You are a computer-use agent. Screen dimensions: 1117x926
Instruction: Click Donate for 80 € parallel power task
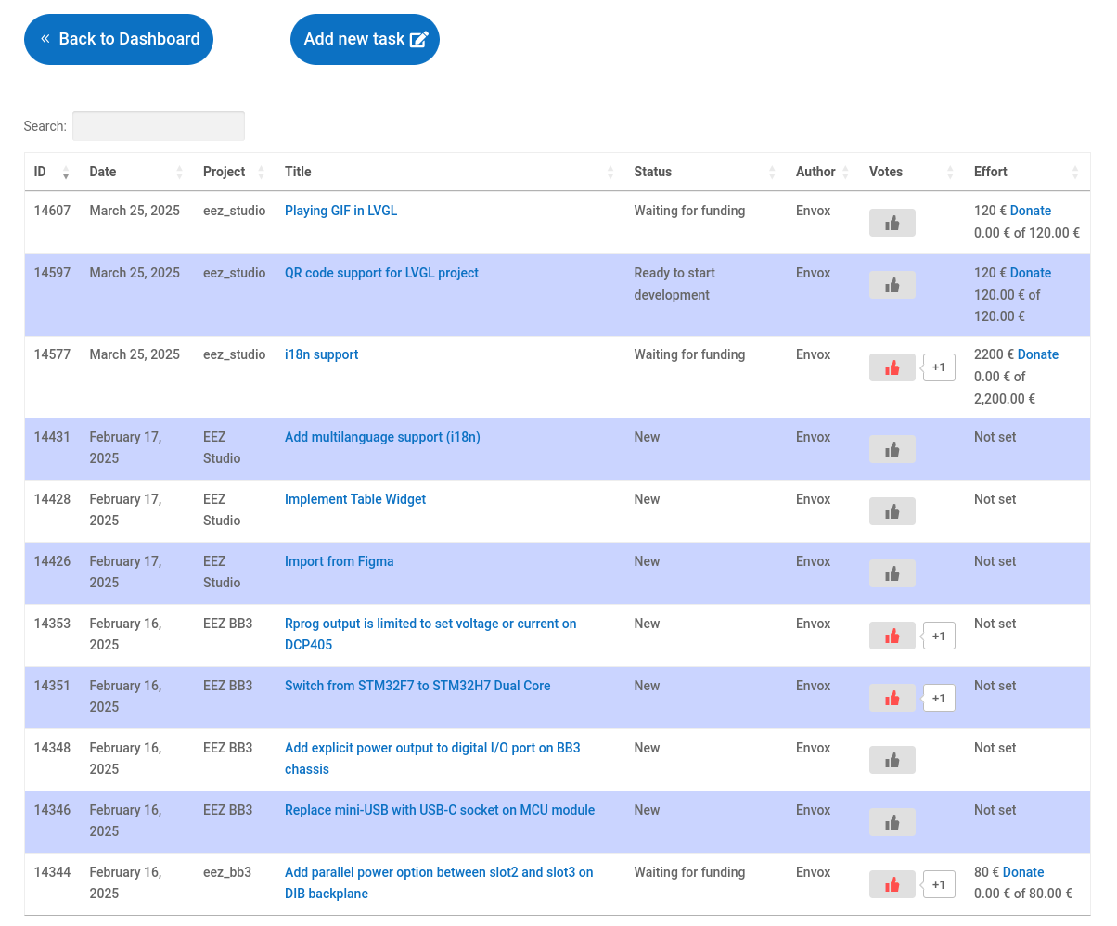tap(1023, 872)
